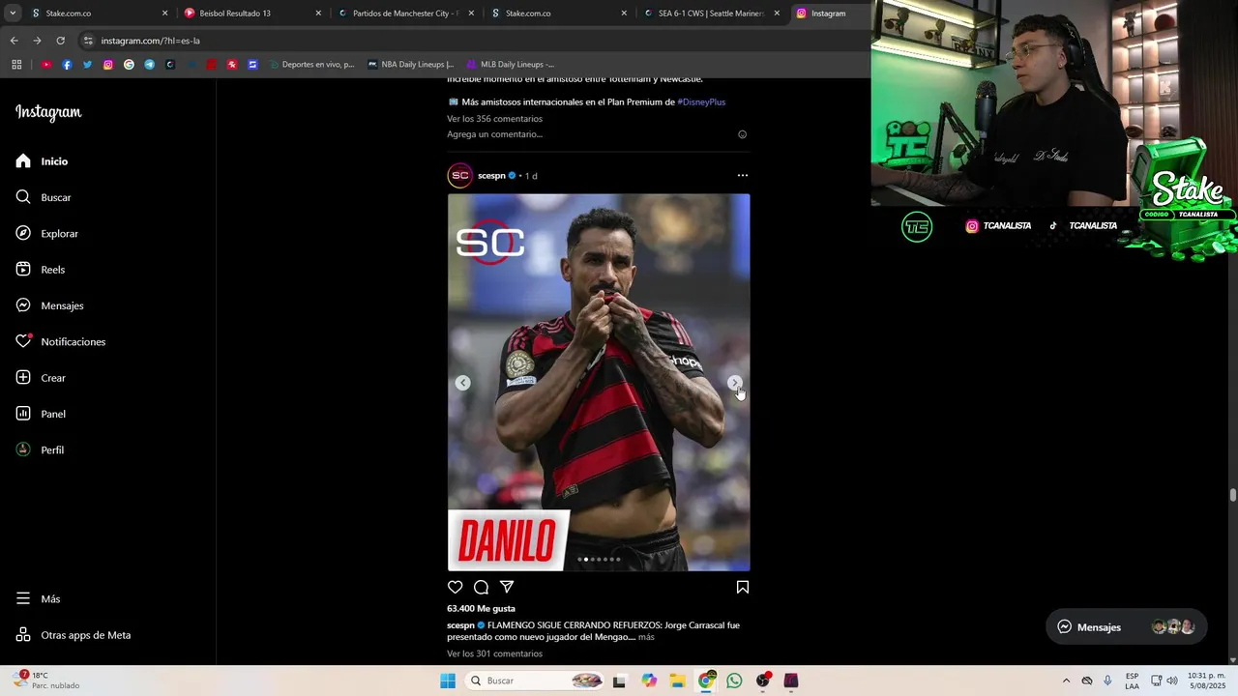
Task: Open Otras apps de Meta
Action: pyautogui.click(x=73, y=635)
